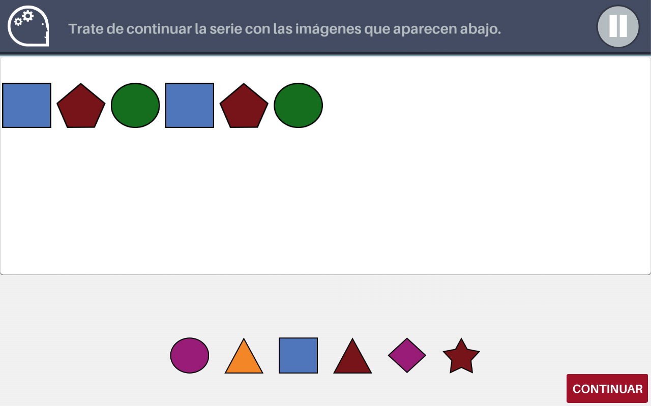The image size is (651, 406).
Task: Pick the purple diamond answer option
Action: tap(407, 355)
